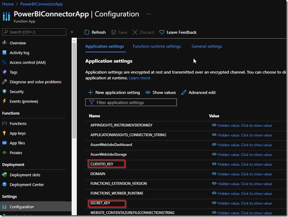This screenshot has width=288, height=217.
Task: Open the PowerBIConnectorApp breadcrumb link
Action: (41, 4)
